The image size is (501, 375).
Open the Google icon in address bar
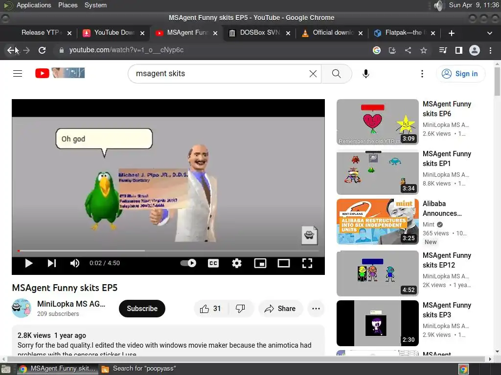tap(377, 50)
